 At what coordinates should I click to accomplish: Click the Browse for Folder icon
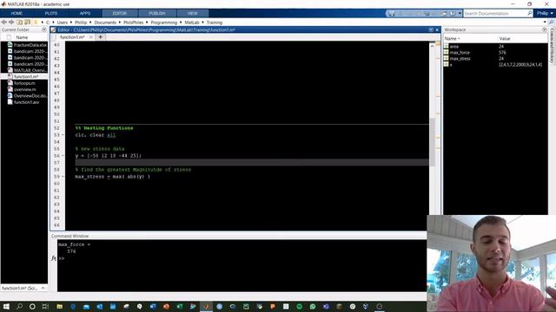pos(28,23)
